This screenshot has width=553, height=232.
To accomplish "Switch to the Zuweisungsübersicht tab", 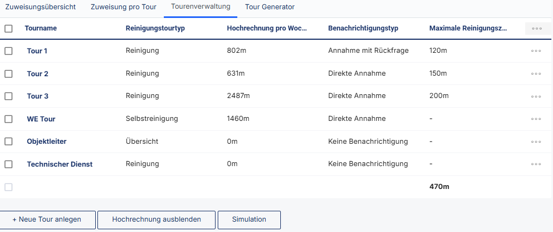I will point(40,7).
